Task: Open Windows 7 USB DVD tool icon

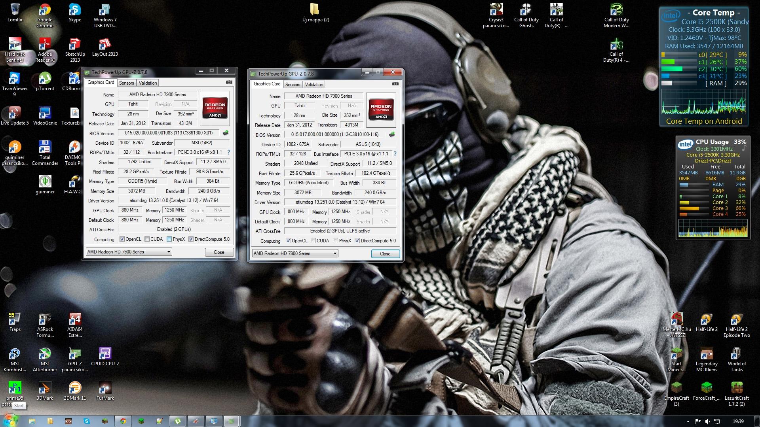Action: coord(105,16)
